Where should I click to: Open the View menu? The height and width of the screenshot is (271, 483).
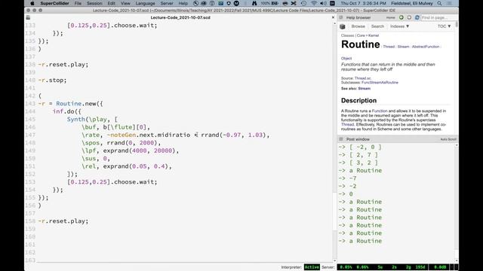[125, 3]
